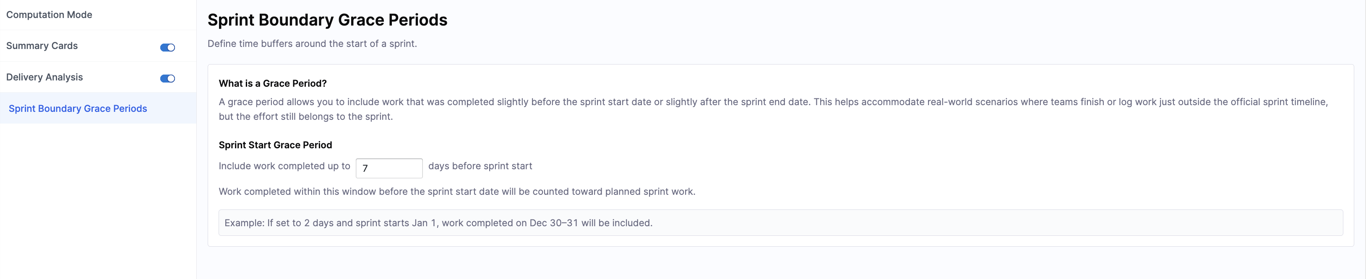
Task: Select Summary Cards in the sidebar
Action: [x=42, y=46]
